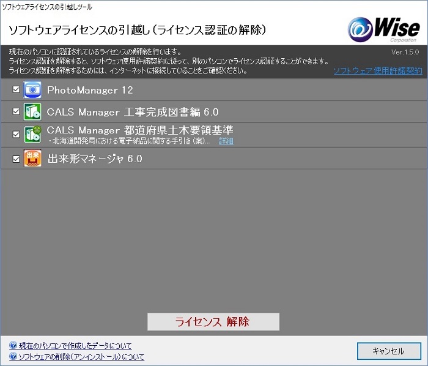Click the ライセンス 解除 button
The image size is (428, 366).
click(213, 322)
